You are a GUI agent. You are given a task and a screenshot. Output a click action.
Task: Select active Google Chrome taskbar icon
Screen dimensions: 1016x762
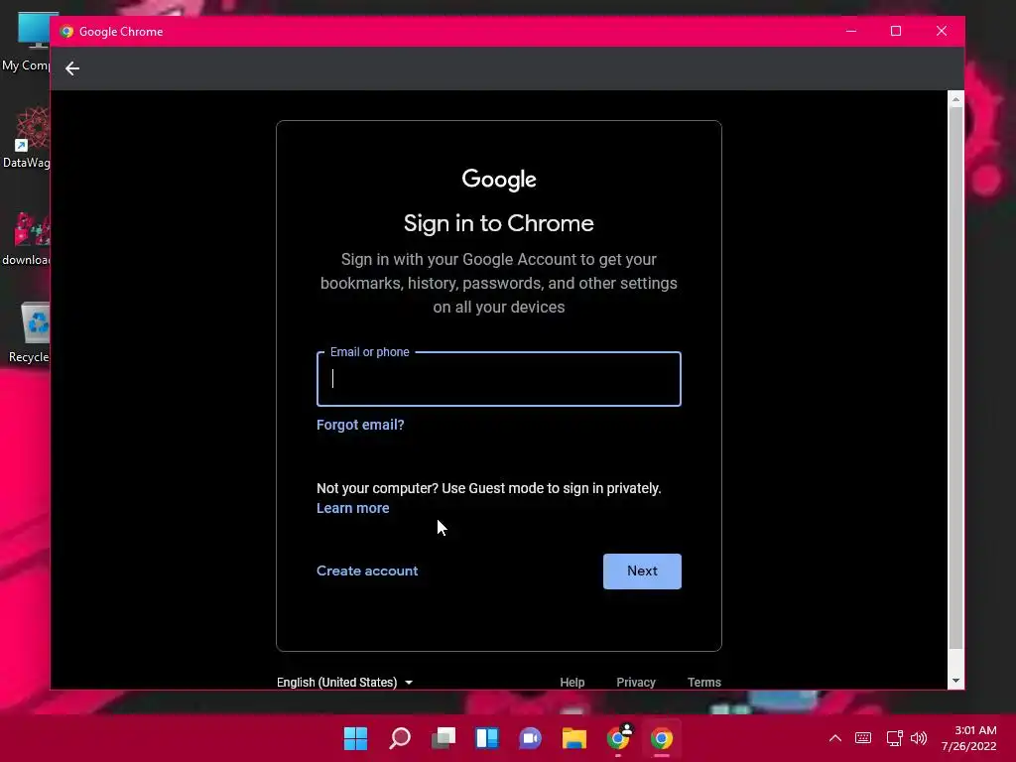662,738
